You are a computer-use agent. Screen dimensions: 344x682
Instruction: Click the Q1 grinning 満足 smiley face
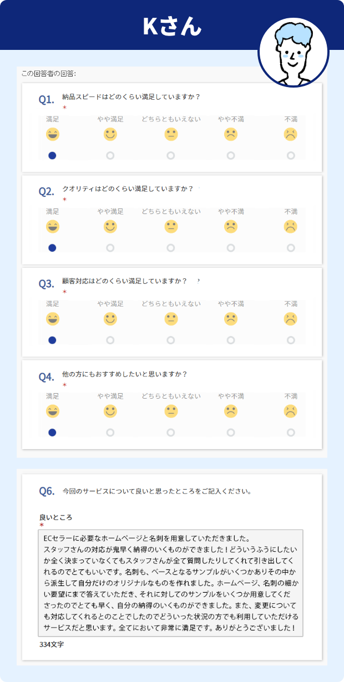[53, 134]
